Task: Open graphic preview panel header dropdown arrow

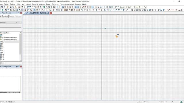Action: coord(17,67)
